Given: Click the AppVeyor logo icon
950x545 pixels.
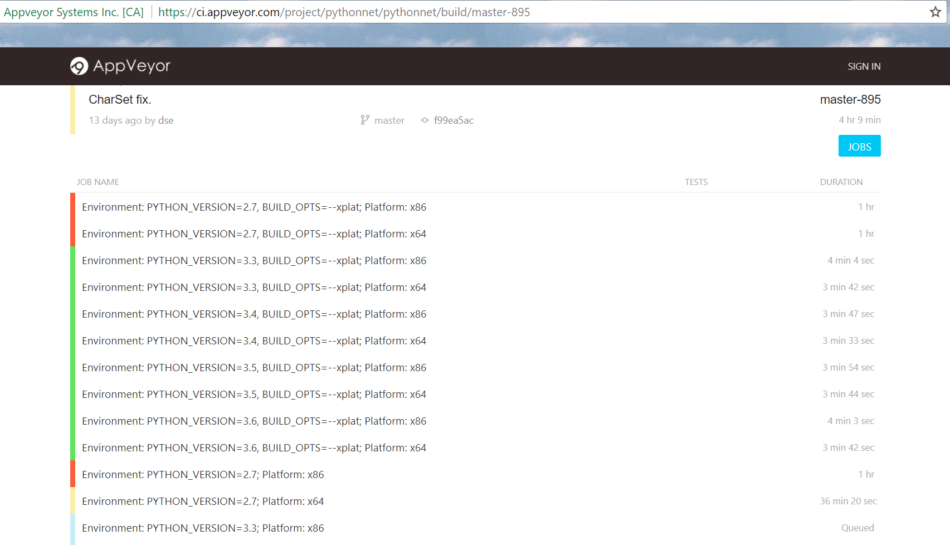Looking at the screenshot, I should click(x=79, y=66).
